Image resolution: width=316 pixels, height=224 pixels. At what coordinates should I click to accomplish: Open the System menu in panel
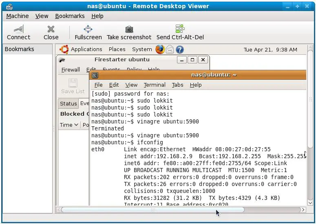(x=142, y=49)
